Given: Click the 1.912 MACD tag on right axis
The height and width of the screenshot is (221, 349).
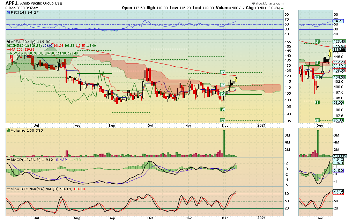Looking at the screenshot, I should click(338, 160).
